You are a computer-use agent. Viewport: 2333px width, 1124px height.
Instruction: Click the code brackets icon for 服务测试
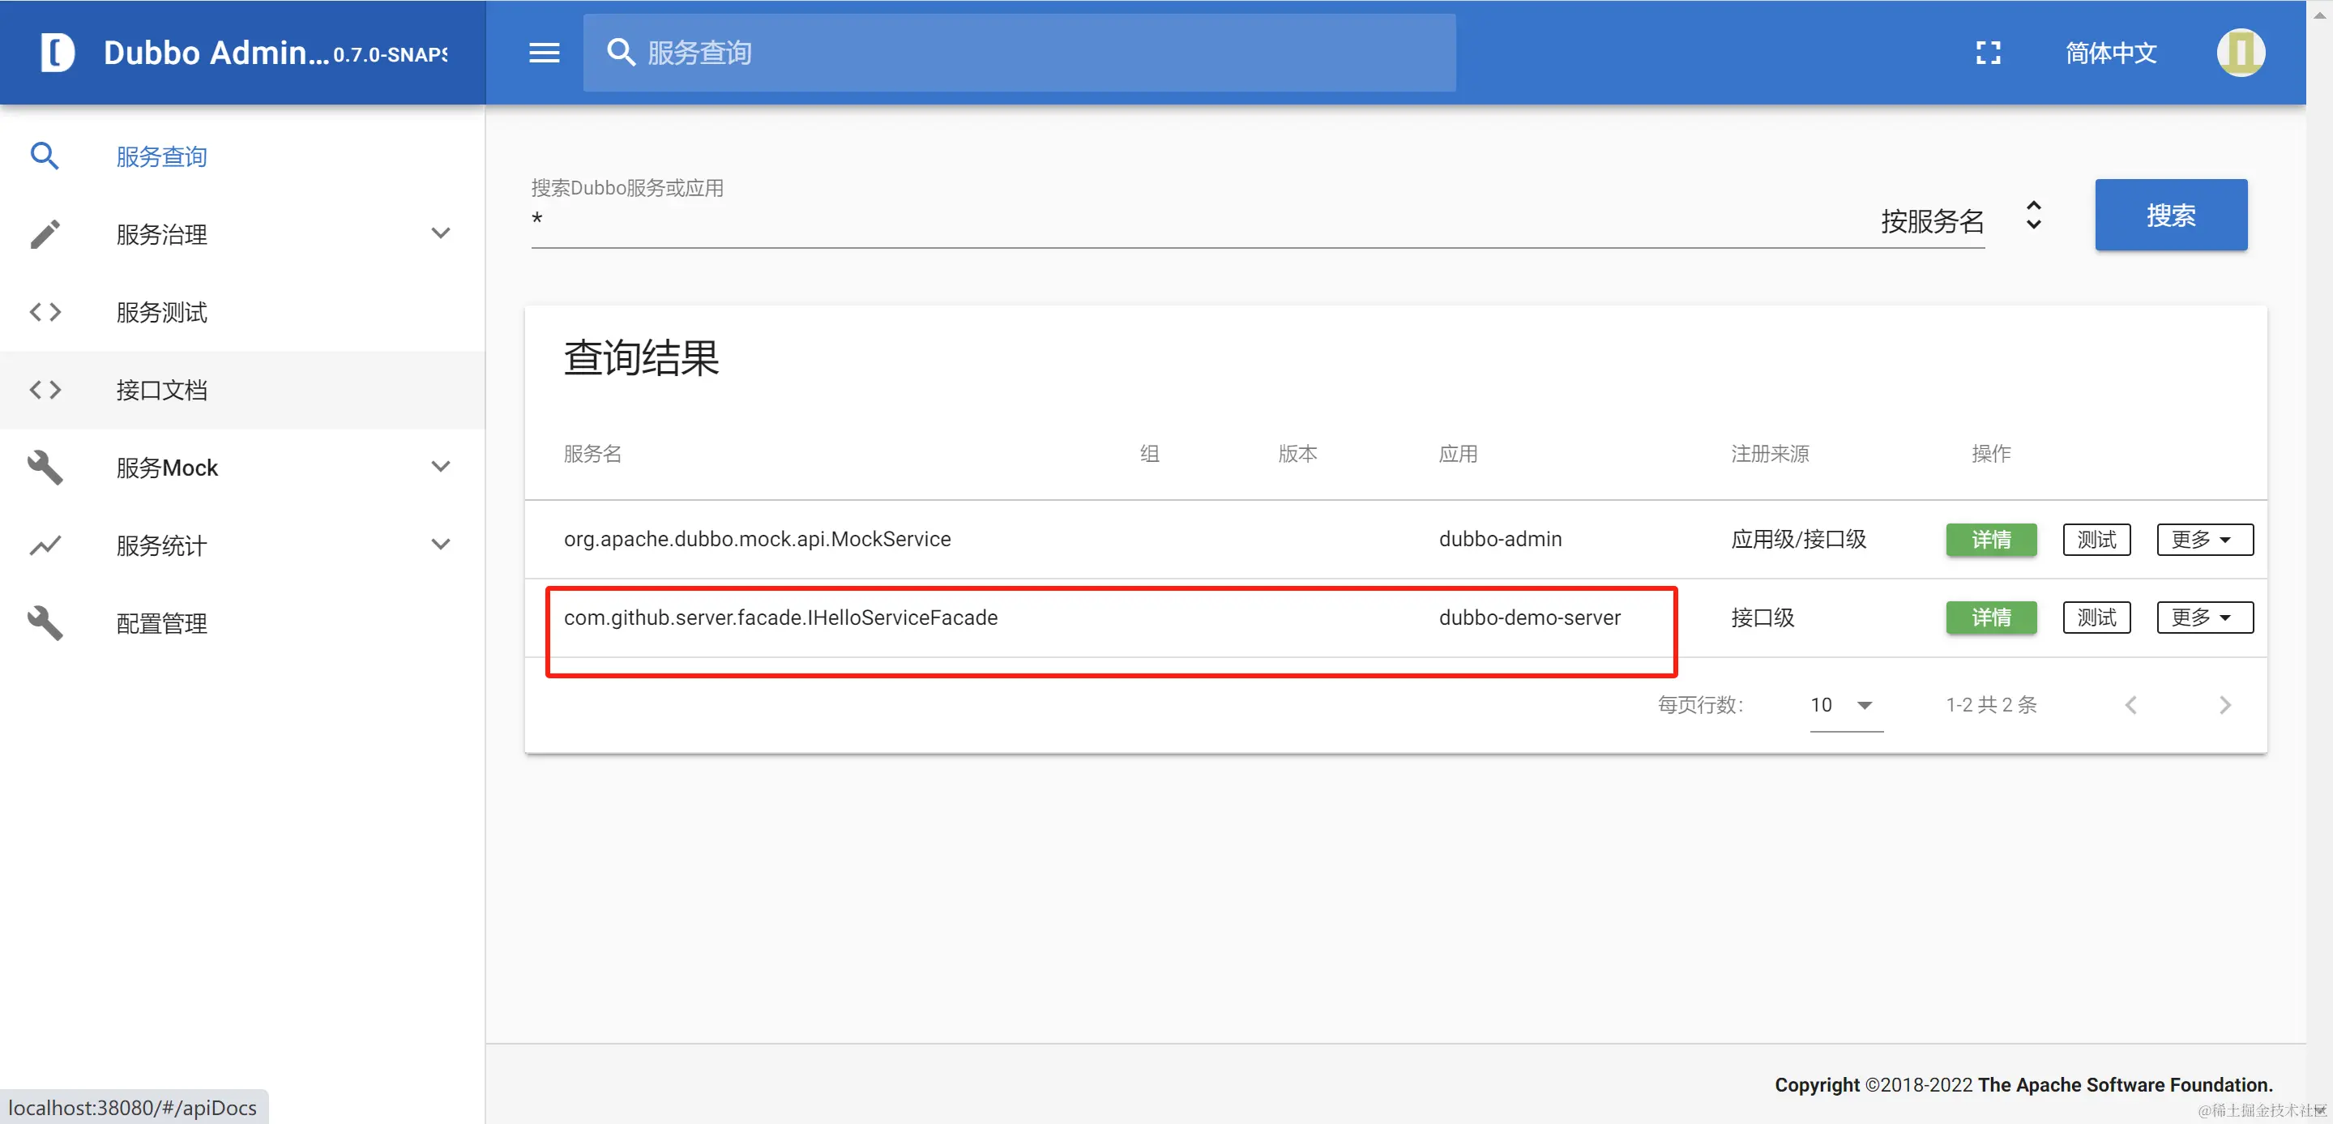click(x=45, y=311)
